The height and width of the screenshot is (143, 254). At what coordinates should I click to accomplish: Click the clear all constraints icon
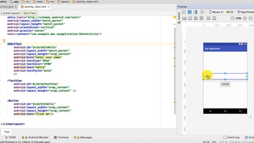pos(196,18)
